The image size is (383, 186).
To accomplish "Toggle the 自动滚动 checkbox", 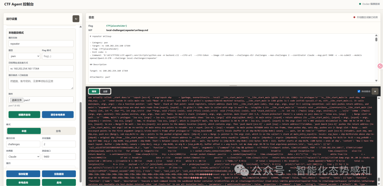I will click(359, 91).
